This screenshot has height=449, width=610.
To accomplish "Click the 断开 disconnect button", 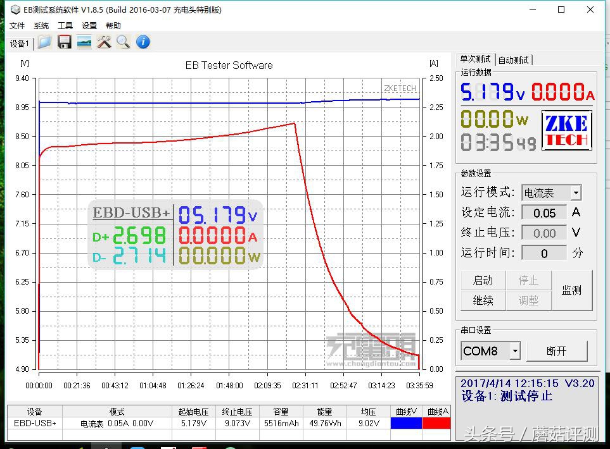I will pyautogui.click(x=557, y=351).
